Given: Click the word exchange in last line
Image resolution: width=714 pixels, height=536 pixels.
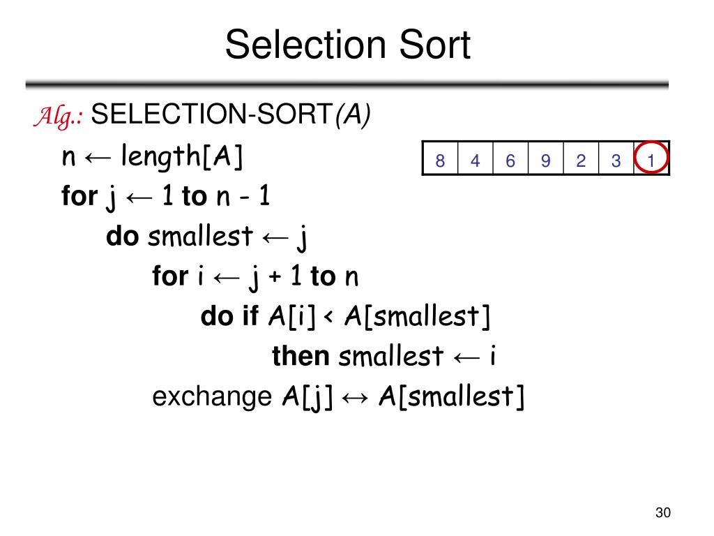Looking at the screenshot, I should 212,397.
